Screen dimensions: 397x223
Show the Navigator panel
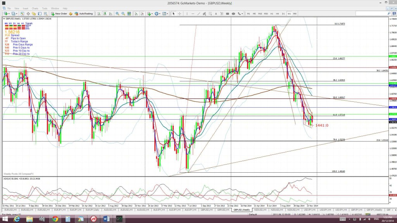[x=34, y=14]
